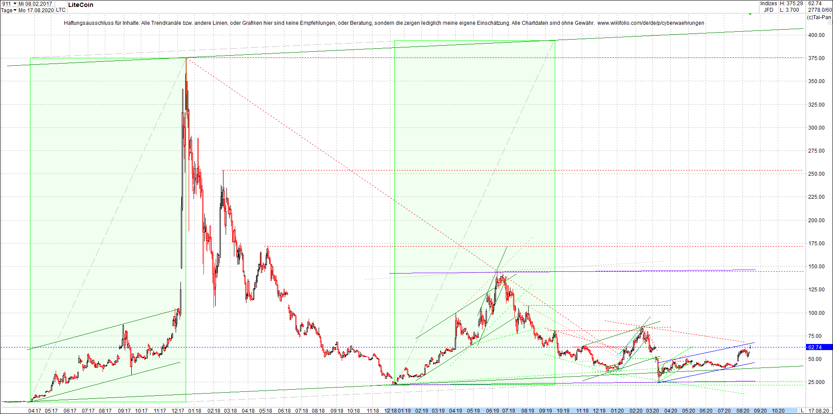Click the "Indizes" category label
This screenshot has height=414, width=833.
point(768,3)
